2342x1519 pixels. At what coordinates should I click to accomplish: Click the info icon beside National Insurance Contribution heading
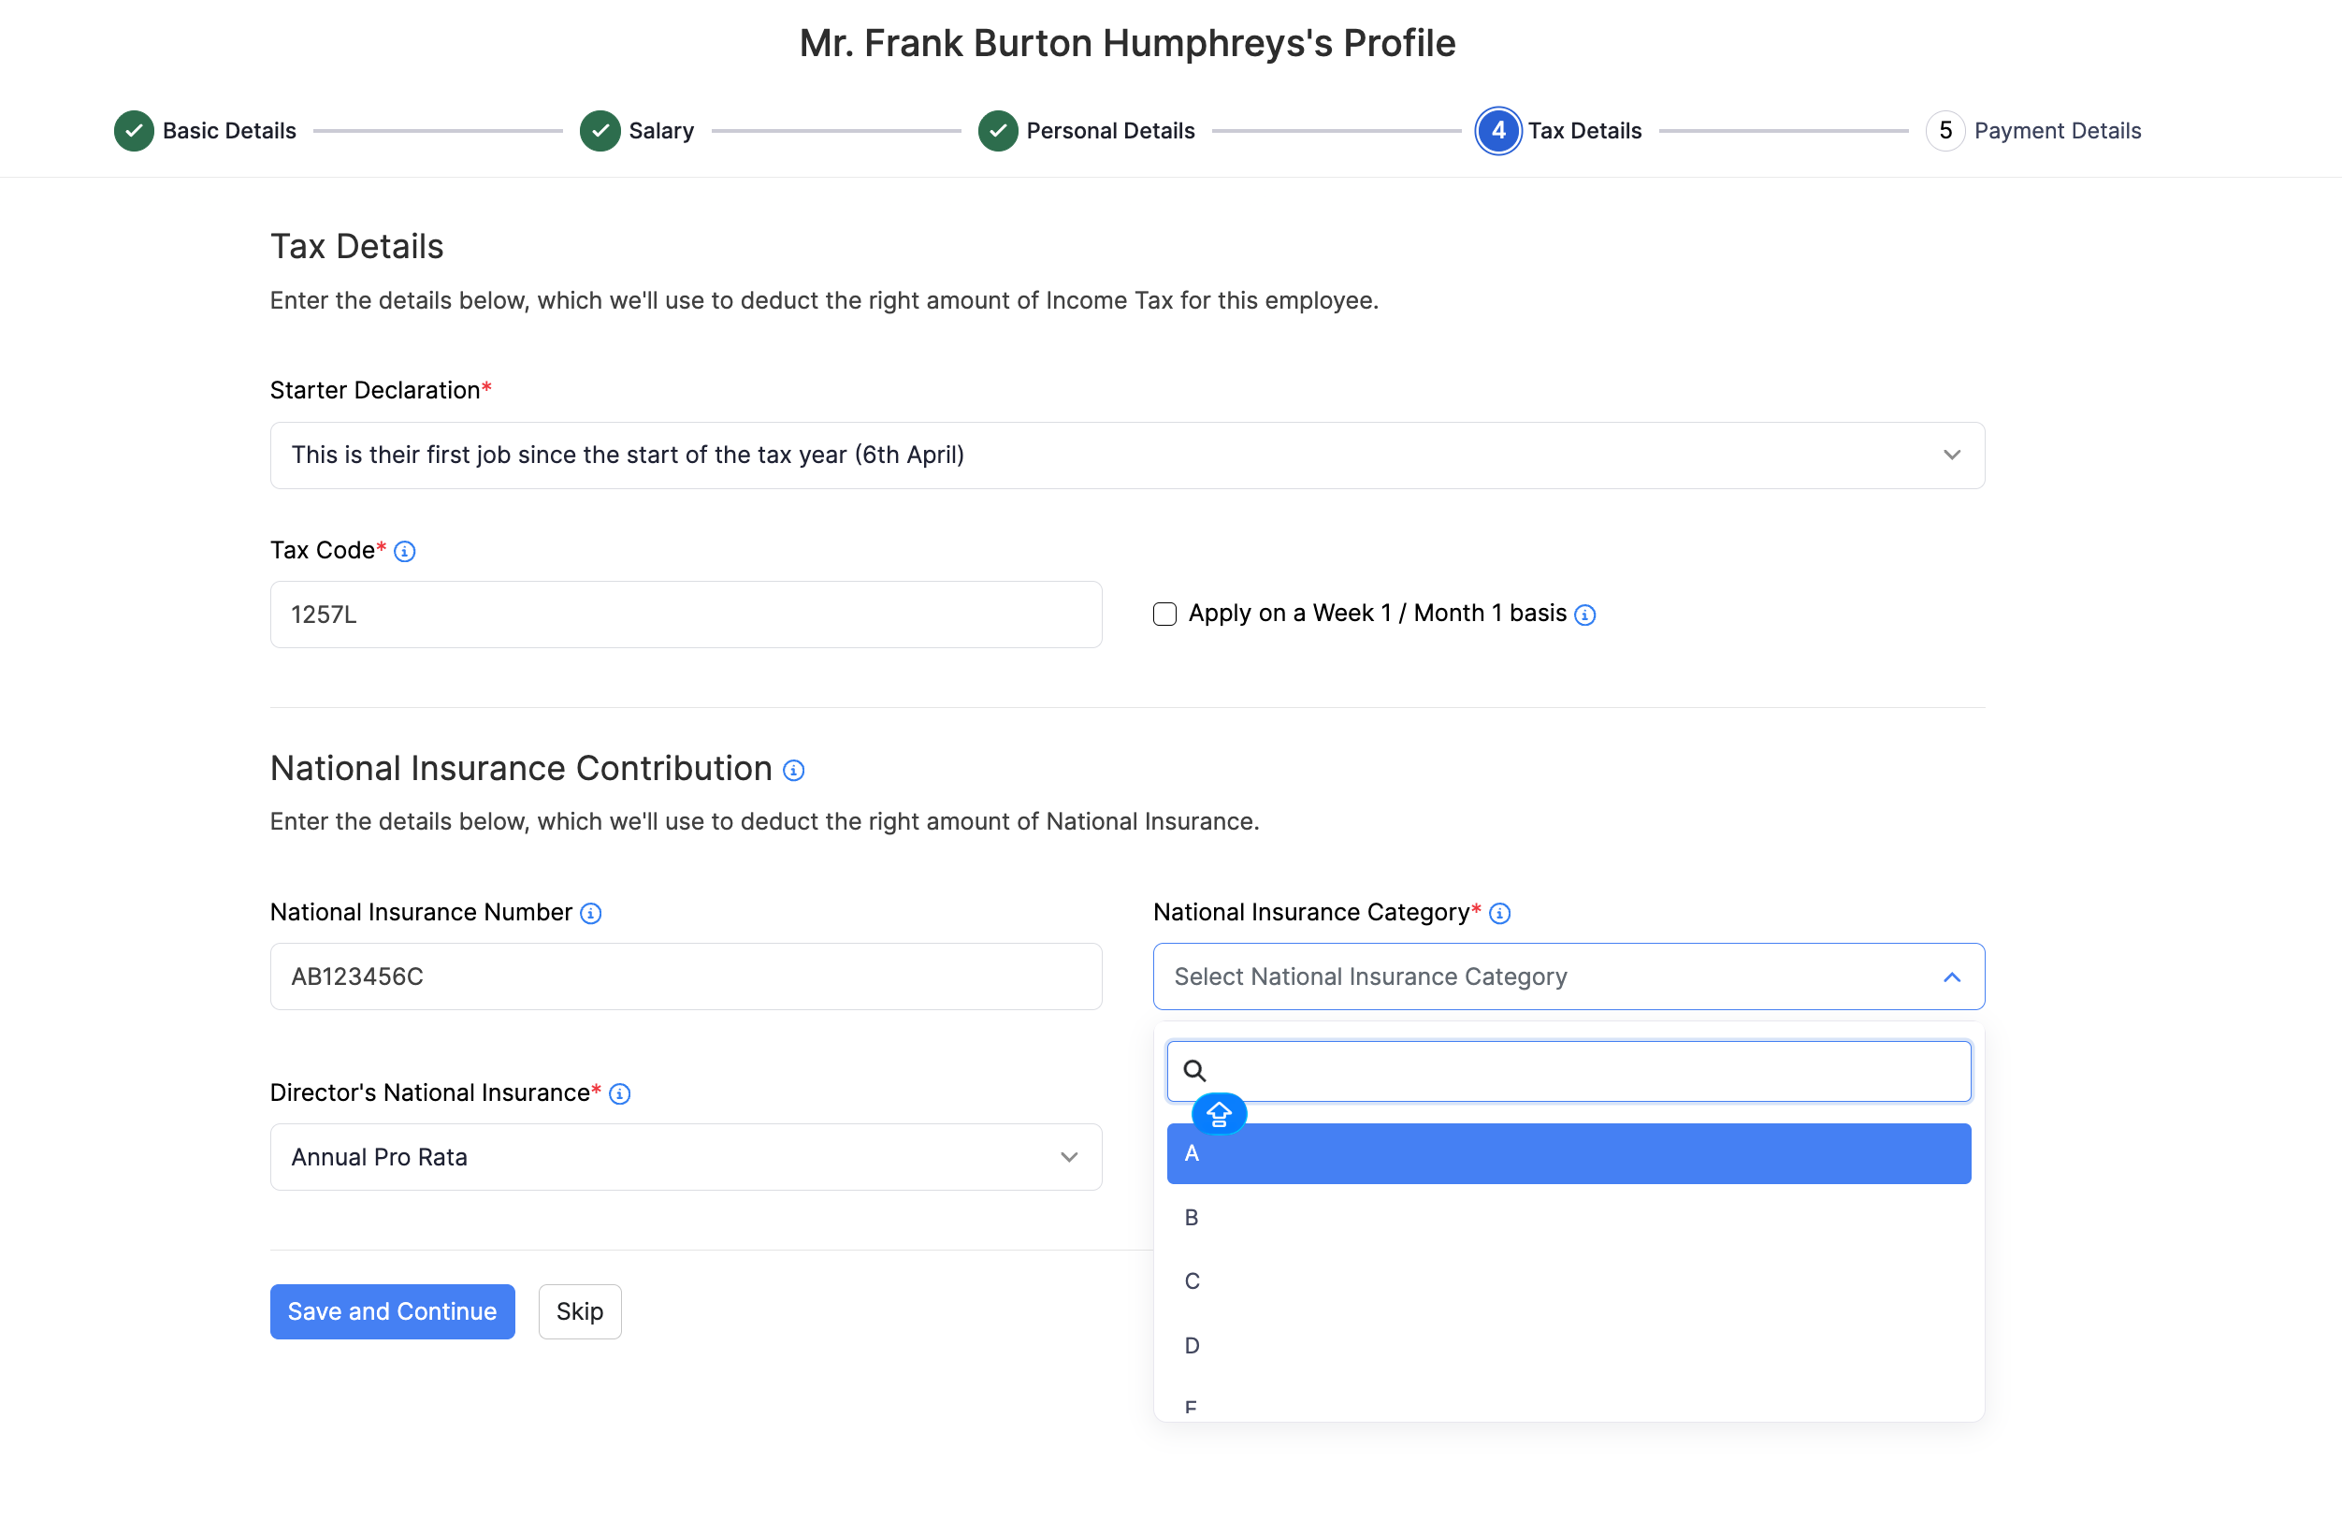coord(793,771)
